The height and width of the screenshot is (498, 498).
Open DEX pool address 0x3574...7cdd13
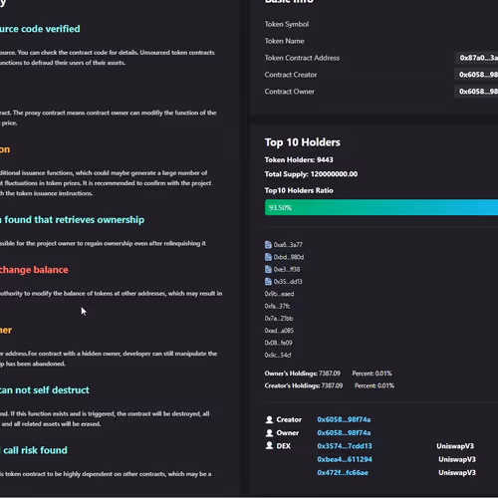pos(345,446)
